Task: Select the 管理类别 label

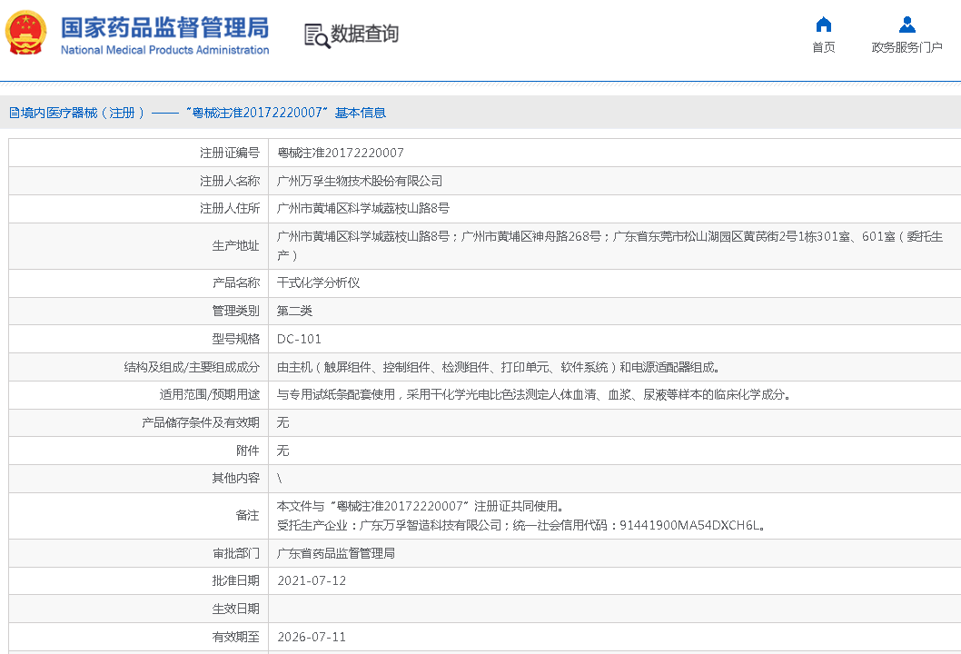Action: tap(236, 311)
